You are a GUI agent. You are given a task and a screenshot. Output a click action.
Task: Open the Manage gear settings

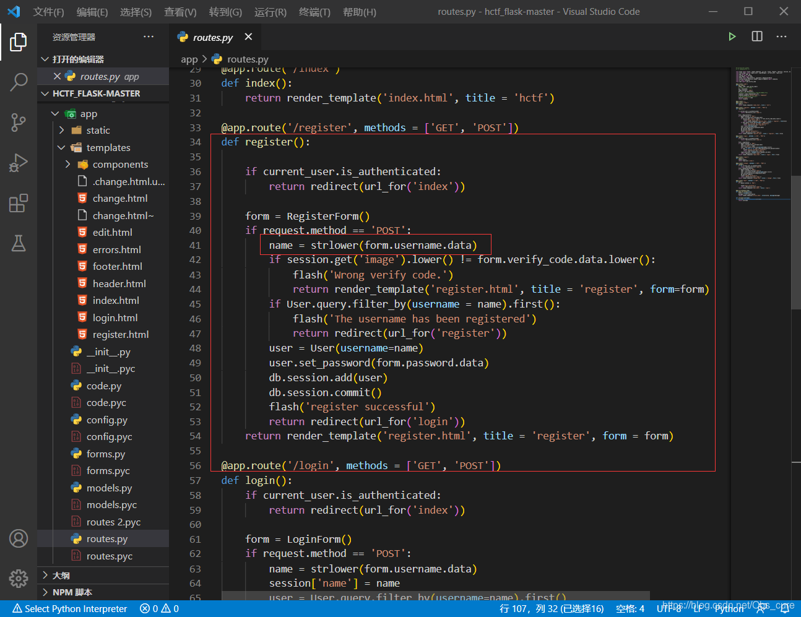[19, 578]
